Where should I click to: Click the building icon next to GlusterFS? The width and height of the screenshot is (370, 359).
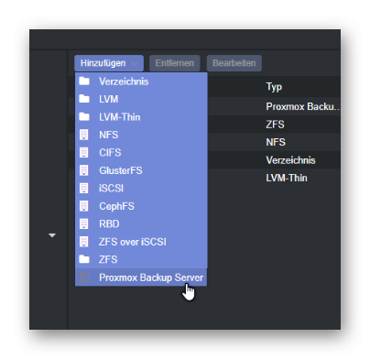click(x=84, y=170)
